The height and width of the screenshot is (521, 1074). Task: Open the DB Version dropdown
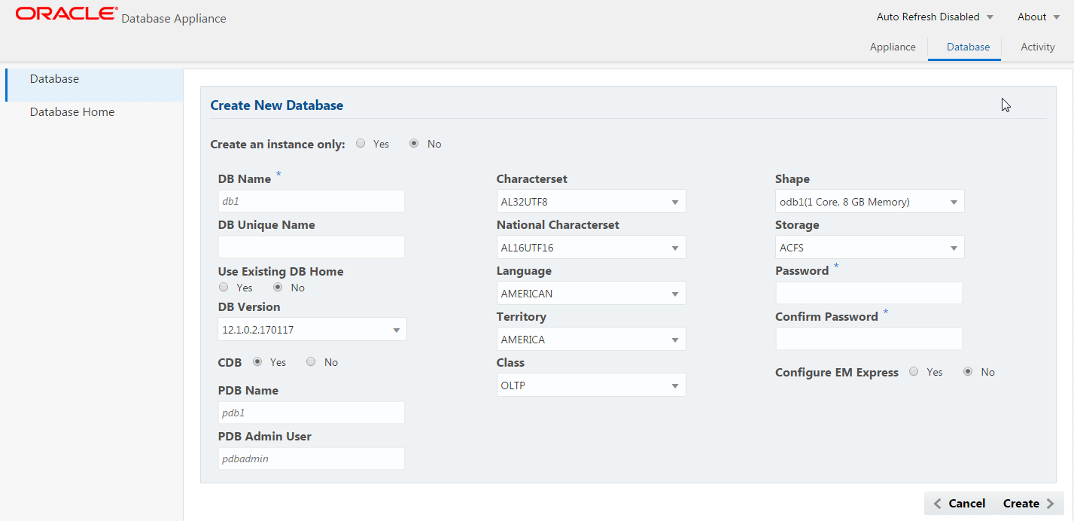point(312,329)
